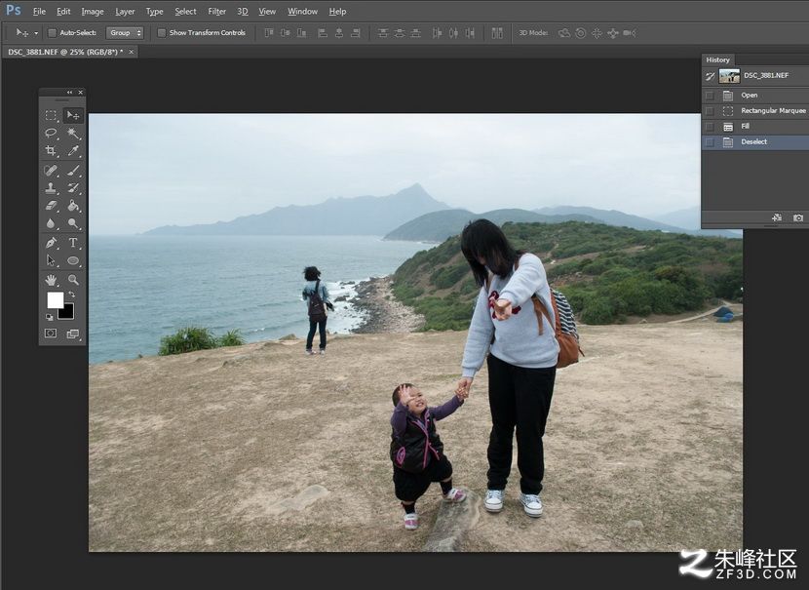The height and width of the screenshot is (590, 809).
Task: Enable Show Transform Controls checkbox
Action: point(162,33)
